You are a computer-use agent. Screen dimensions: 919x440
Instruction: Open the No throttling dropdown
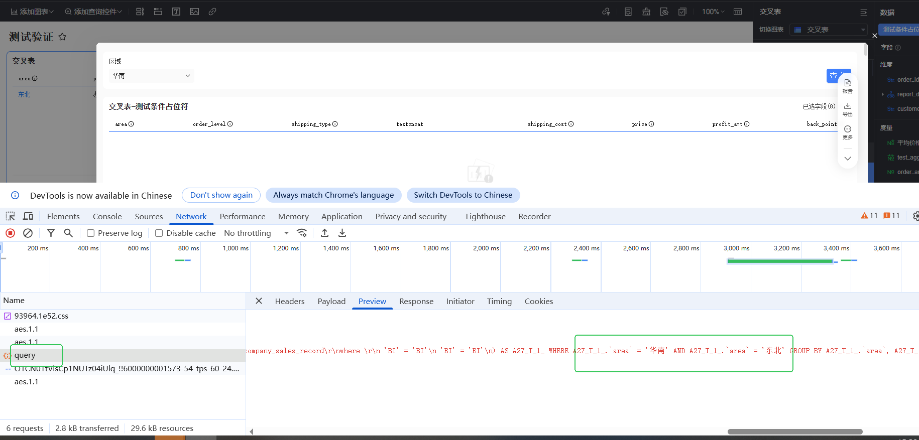click(x=256, y=233)
